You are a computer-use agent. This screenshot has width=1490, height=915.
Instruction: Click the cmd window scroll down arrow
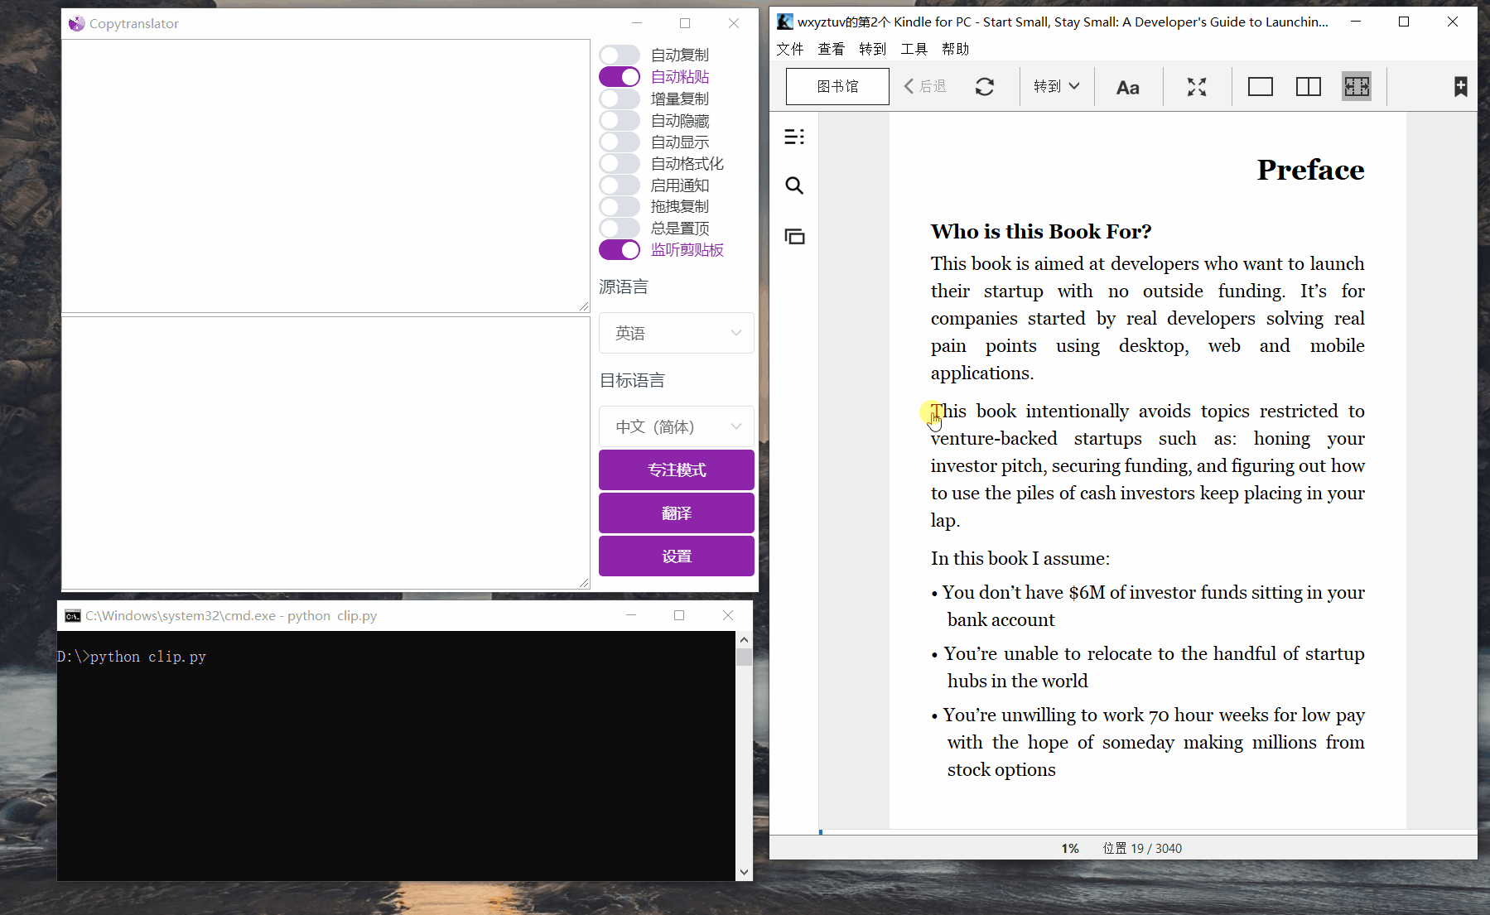pos(744,872)
